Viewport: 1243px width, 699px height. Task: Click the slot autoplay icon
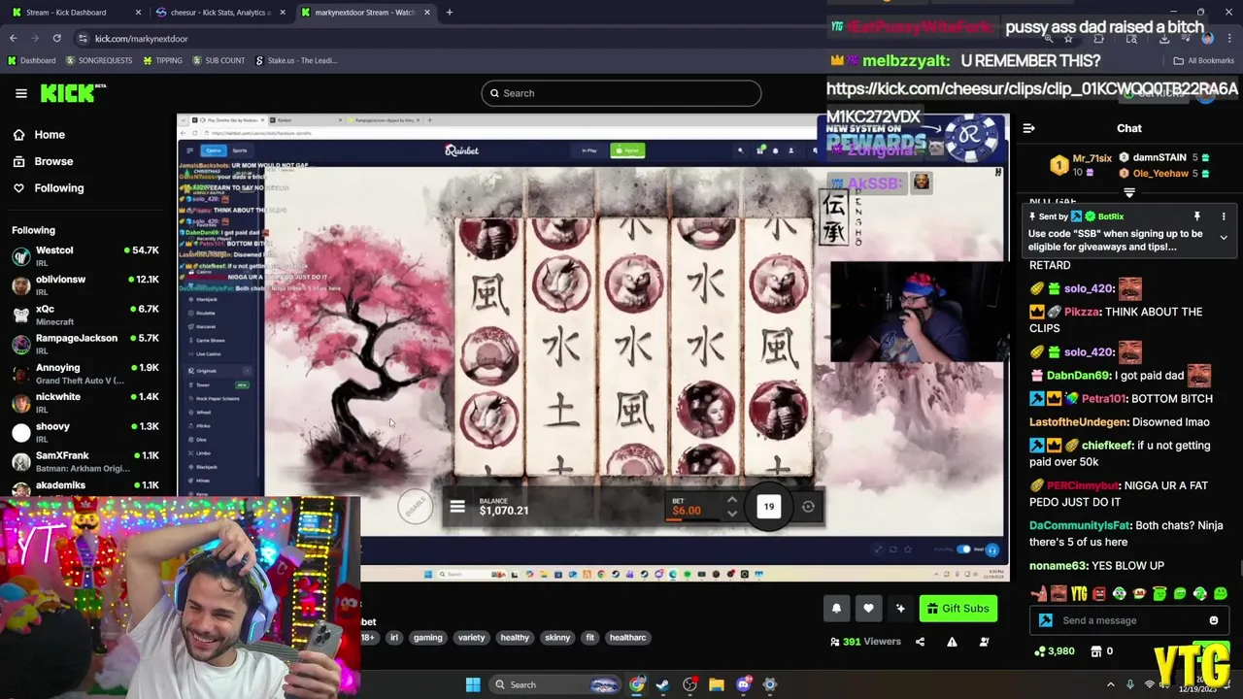tap(808, 507)
